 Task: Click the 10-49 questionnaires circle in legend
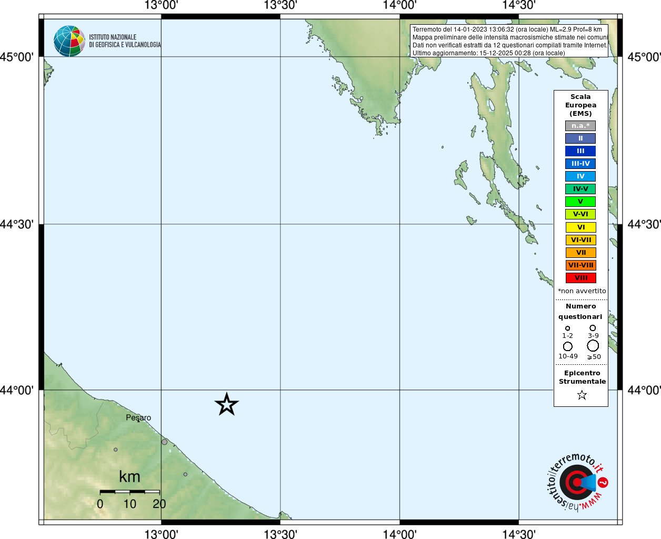(568, 346)
